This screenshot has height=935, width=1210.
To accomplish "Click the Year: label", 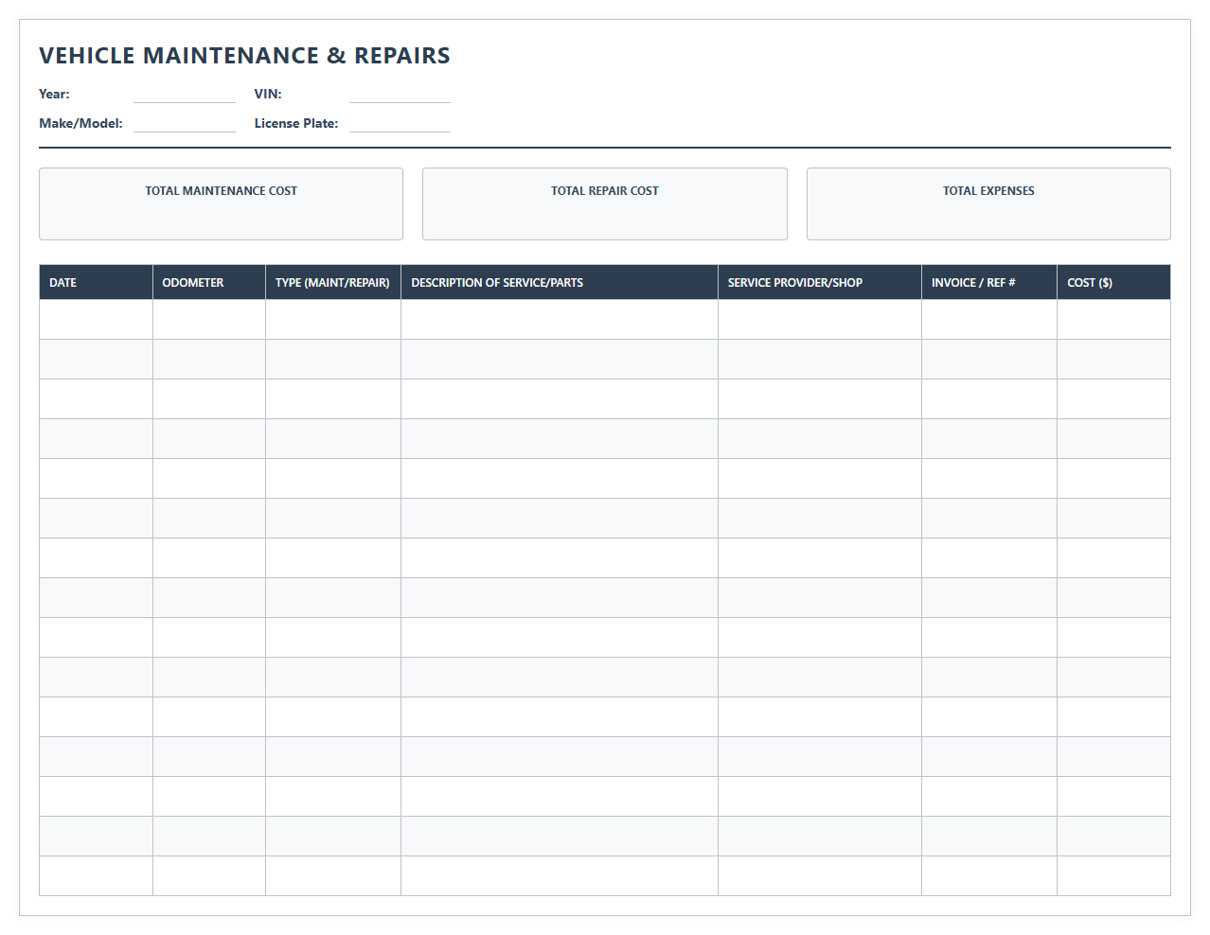I will coord(54,94).
